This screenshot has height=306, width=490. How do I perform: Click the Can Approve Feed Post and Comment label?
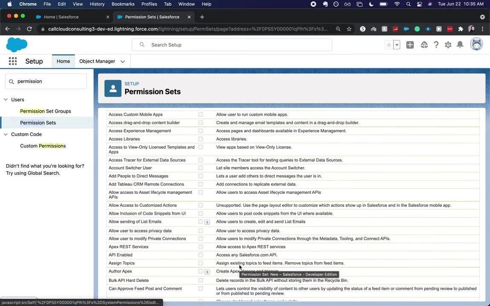(x=145, y=289)
